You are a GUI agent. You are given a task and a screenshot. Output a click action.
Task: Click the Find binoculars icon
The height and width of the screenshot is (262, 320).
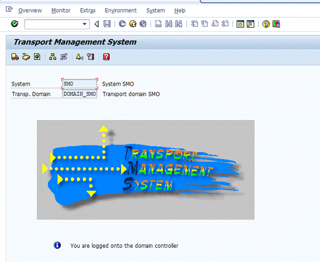pos(169,24)
